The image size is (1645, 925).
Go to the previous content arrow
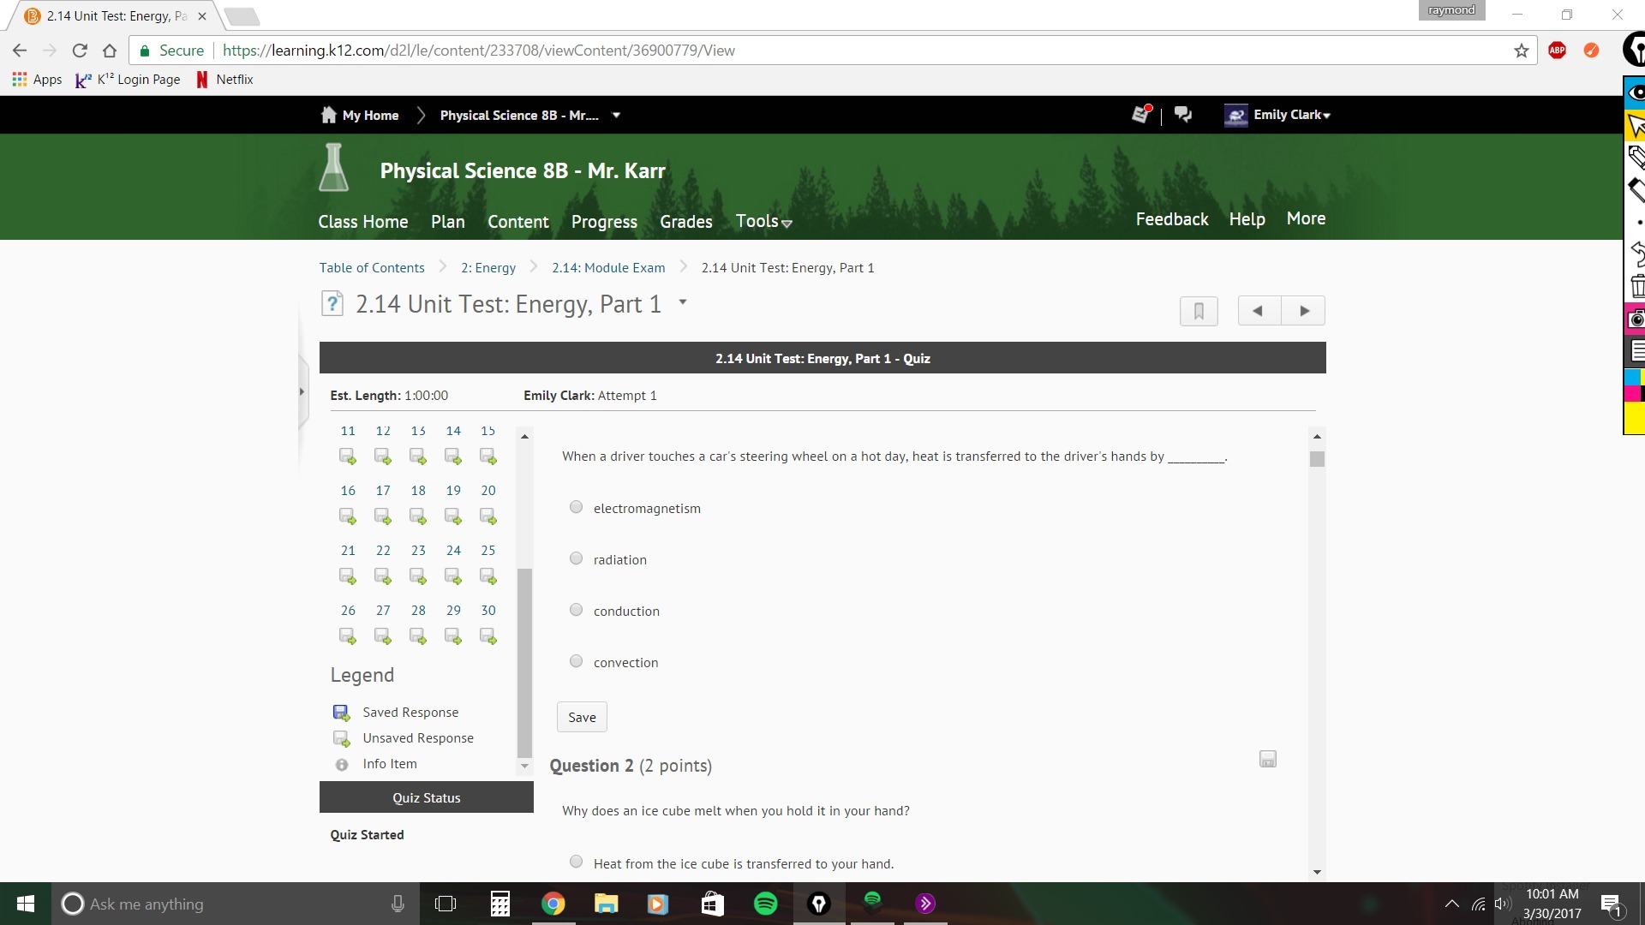click(x=1259, y=311)
